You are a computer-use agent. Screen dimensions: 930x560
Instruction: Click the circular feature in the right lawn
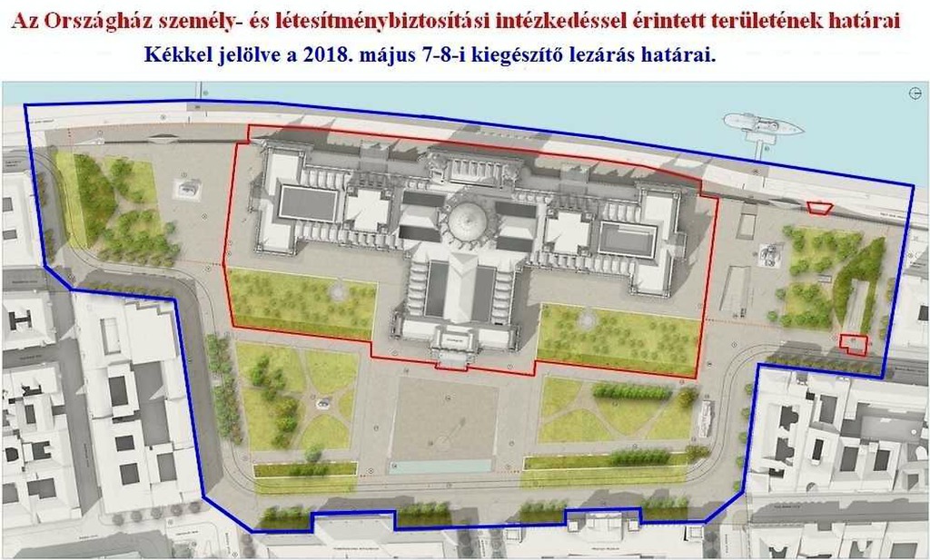point(588,319)
